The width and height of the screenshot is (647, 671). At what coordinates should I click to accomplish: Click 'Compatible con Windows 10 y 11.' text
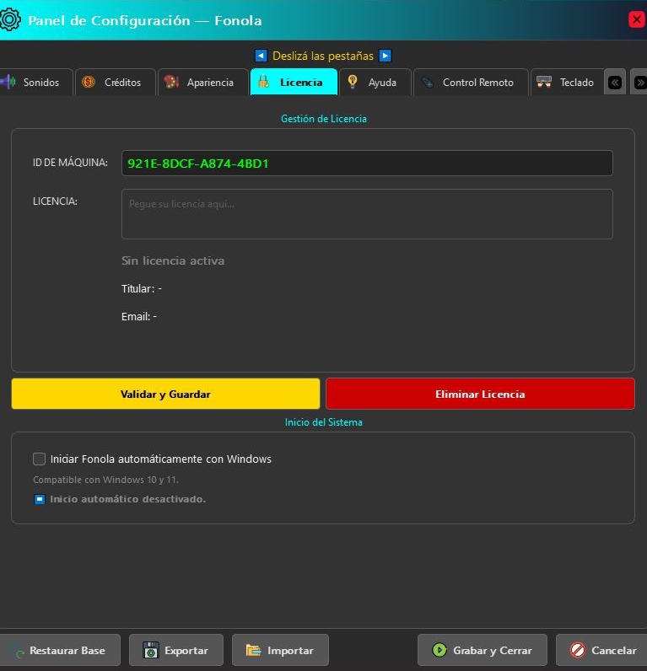105,480
